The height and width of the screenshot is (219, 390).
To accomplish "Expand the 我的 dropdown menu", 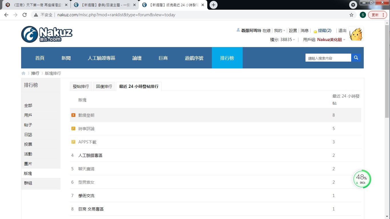I will [x=280, y=31].
